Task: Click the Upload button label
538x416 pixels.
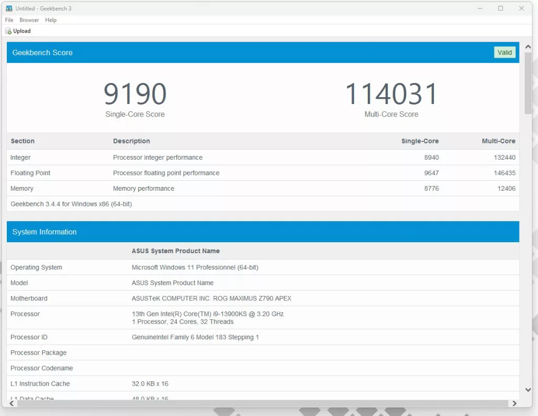Action: pos(22,31)
